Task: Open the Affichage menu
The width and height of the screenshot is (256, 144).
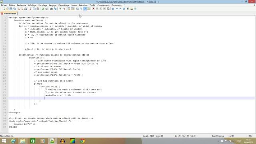Action: [32, 5]
